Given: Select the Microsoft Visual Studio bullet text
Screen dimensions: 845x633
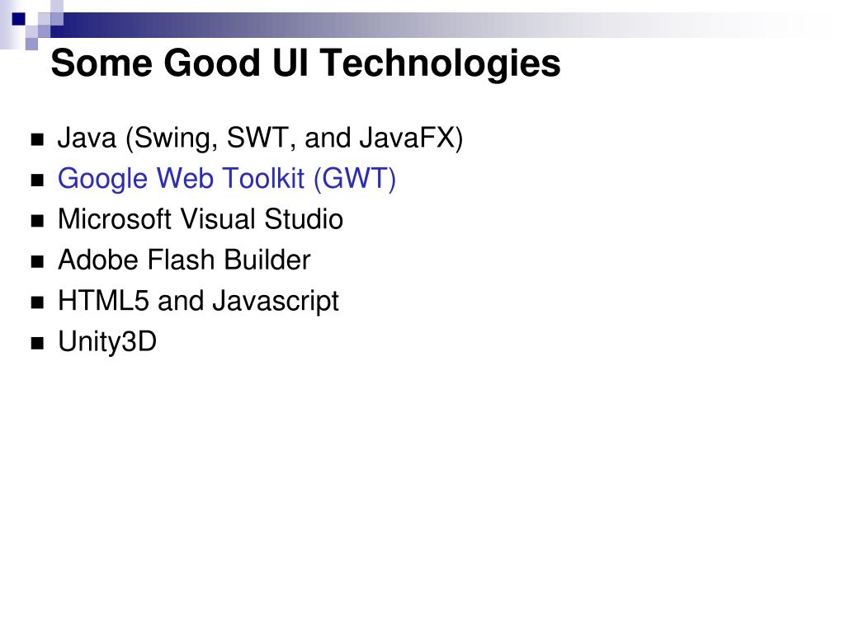Looking at the screenshot, I should coord(201,219).
